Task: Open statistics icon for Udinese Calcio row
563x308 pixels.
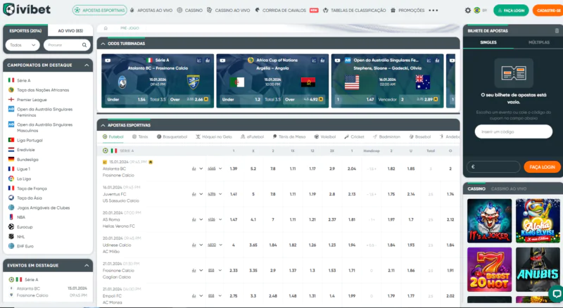Action: 194,245
